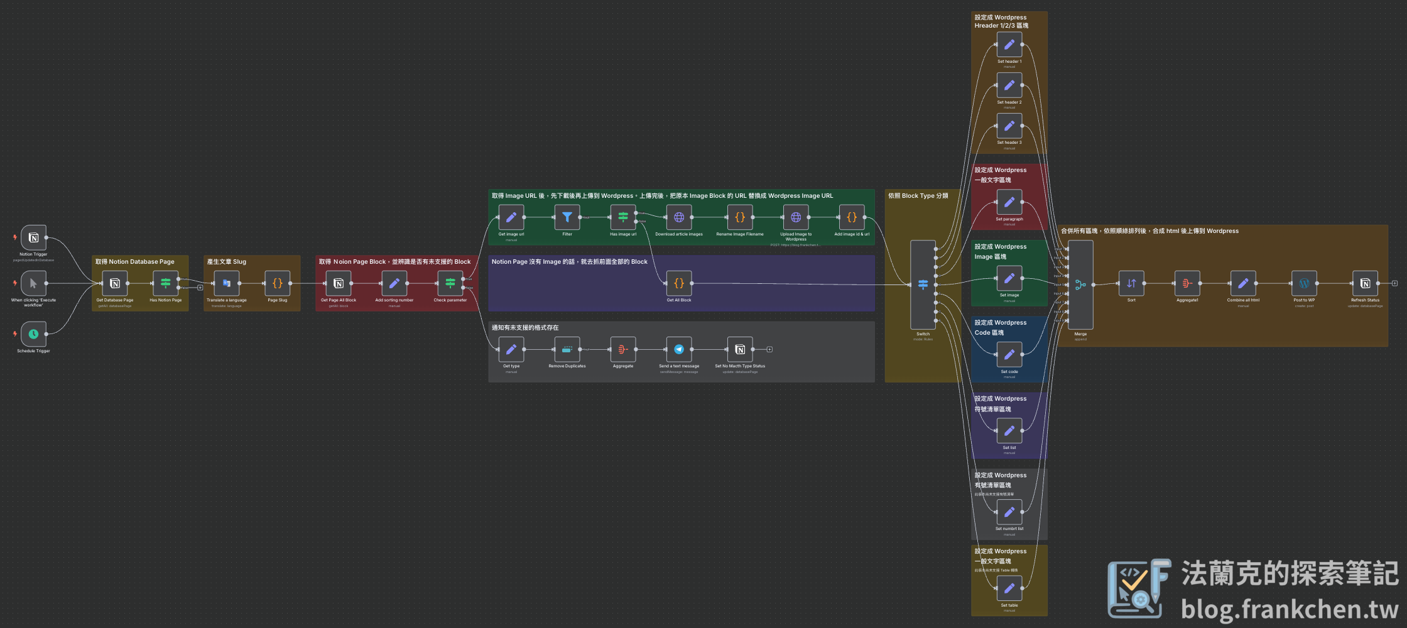This screenshot has width=1407, height=628.
Task: Select the Download article images node
Action: point(679,217)
